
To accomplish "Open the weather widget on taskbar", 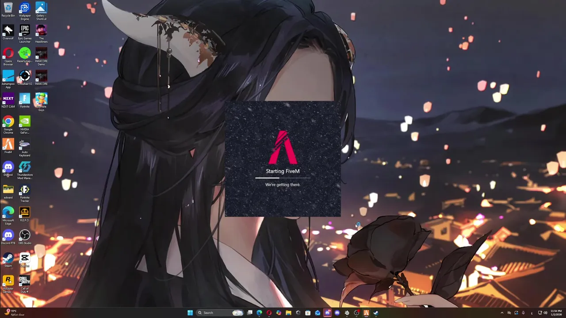I will tap(13, 313).
